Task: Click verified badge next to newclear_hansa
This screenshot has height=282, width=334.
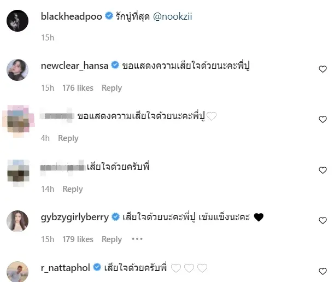Action: tap(115, 65)
